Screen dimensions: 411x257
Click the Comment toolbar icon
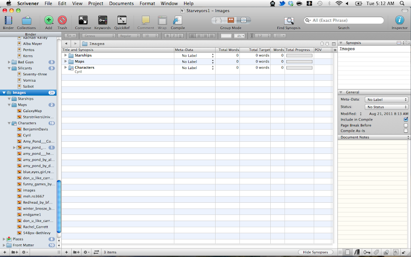pyautogui.click(x=146, y=20)
